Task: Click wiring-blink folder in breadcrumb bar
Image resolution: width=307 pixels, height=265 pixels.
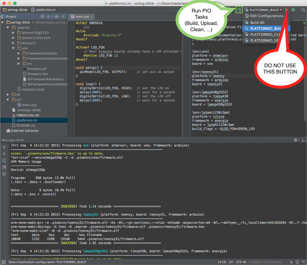Action: click(x=15, y=10)
